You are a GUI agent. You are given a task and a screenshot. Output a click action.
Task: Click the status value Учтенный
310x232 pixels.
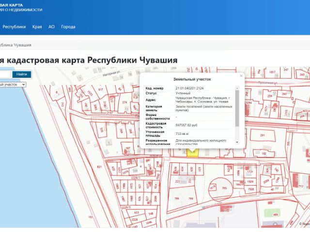tap(183, 93)
